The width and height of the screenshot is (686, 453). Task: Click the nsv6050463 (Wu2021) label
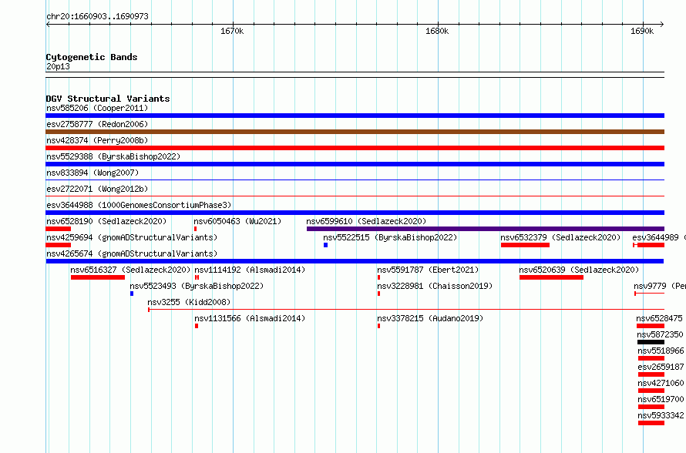point(237,221)
